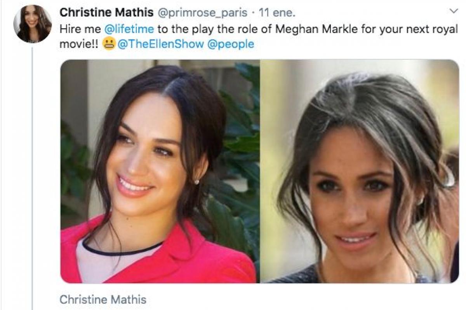This screenshot has height=310, width=466.
Task: Open the @lifetime mention link
Action: [129, 29]
